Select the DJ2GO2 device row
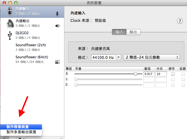Screen dimensions: 187x139 (32, 35)
